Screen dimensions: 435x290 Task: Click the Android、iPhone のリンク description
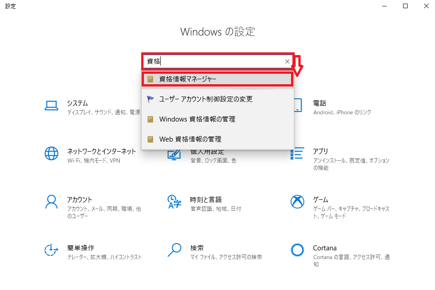click(342, 112)
